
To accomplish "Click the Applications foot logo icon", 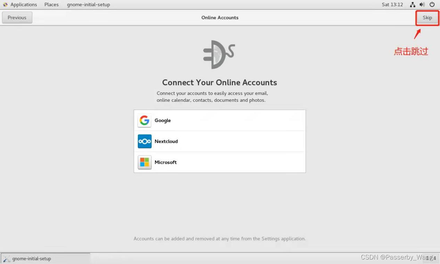I will pos(5,5).
